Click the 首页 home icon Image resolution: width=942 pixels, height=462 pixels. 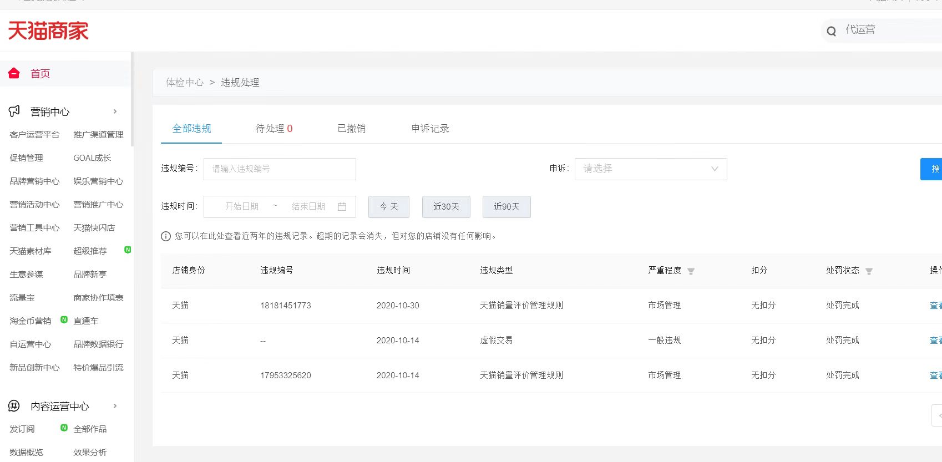click(14, 73)
